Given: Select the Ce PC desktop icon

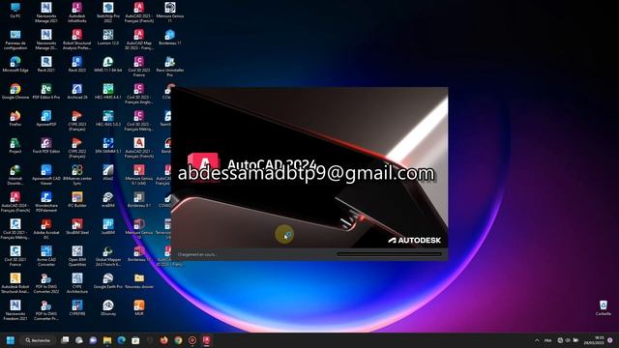Looking at the screenshot, I should click(x=15, y=11).
